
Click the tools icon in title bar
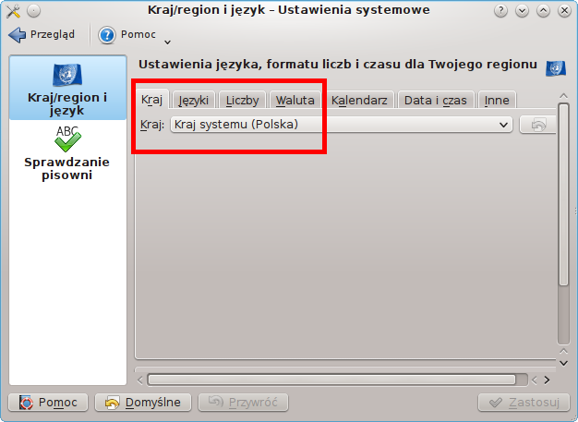point(13,11)
